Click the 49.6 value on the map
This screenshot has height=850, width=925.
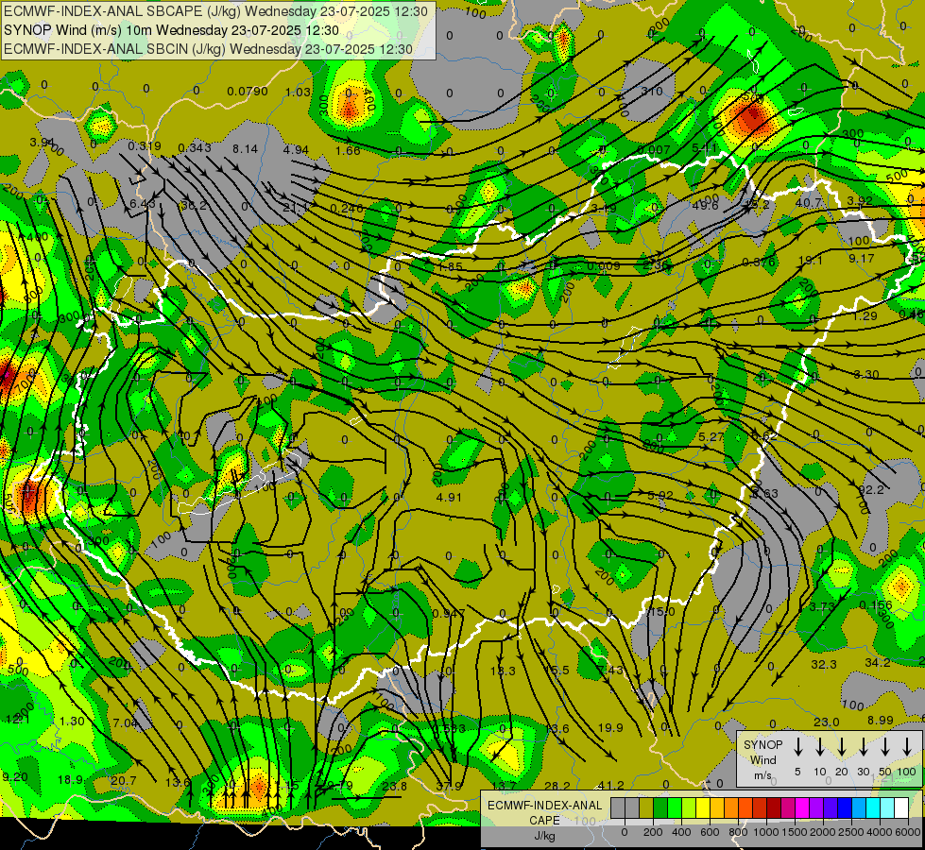coord(706,205)
